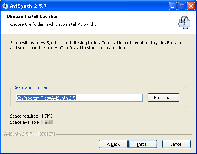Cancel the AviSynth setup

click(x=176, y=144)
